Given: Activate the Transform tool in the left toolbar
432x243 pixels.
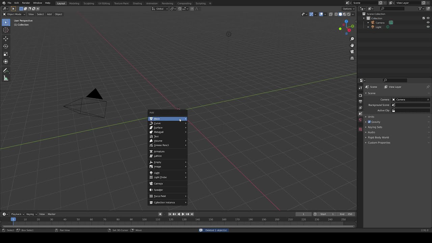Looking at the screenshot, I should tap(6, 62).
